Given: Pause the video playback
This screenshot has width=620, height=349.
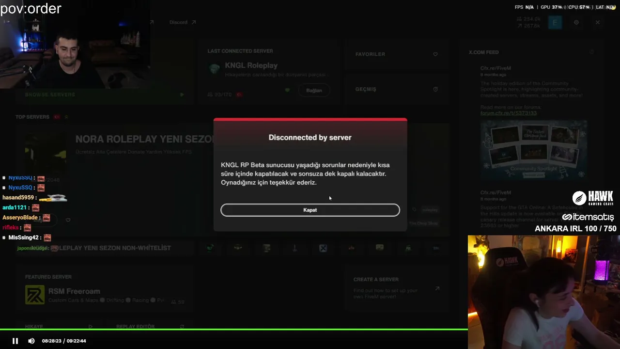Looking at the screenshot, I should [15, 341].
